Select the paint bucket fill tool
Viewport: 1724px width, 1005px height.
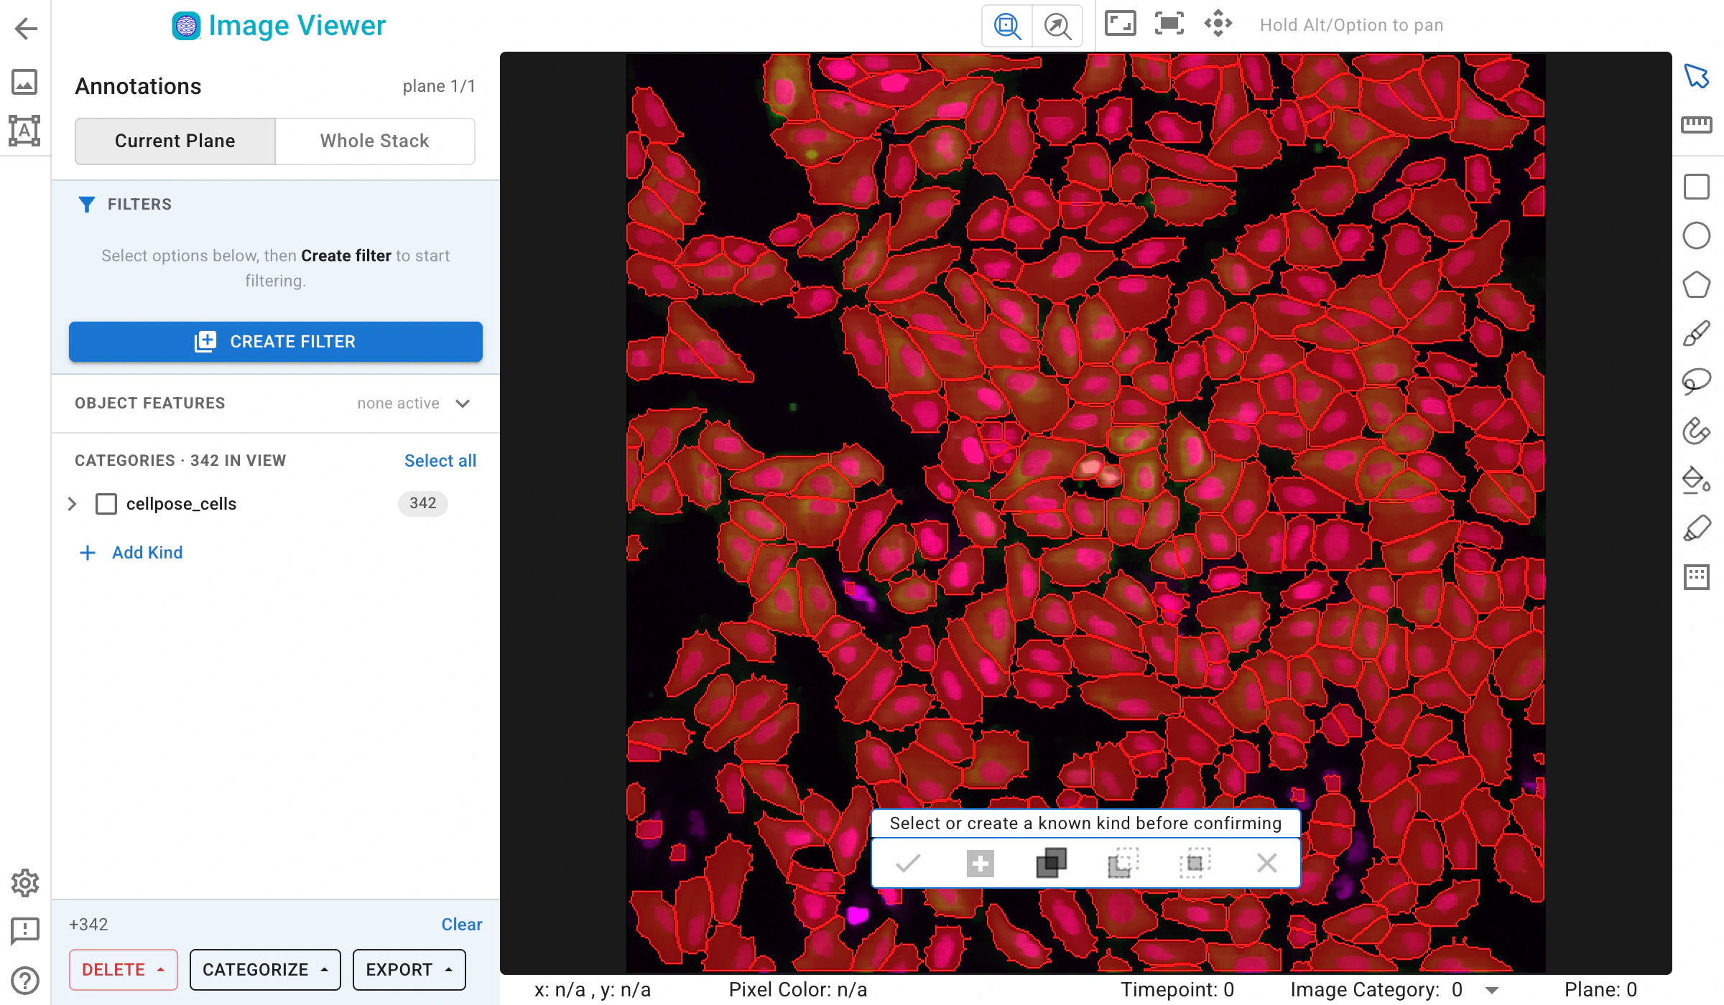click(1696, 480)
